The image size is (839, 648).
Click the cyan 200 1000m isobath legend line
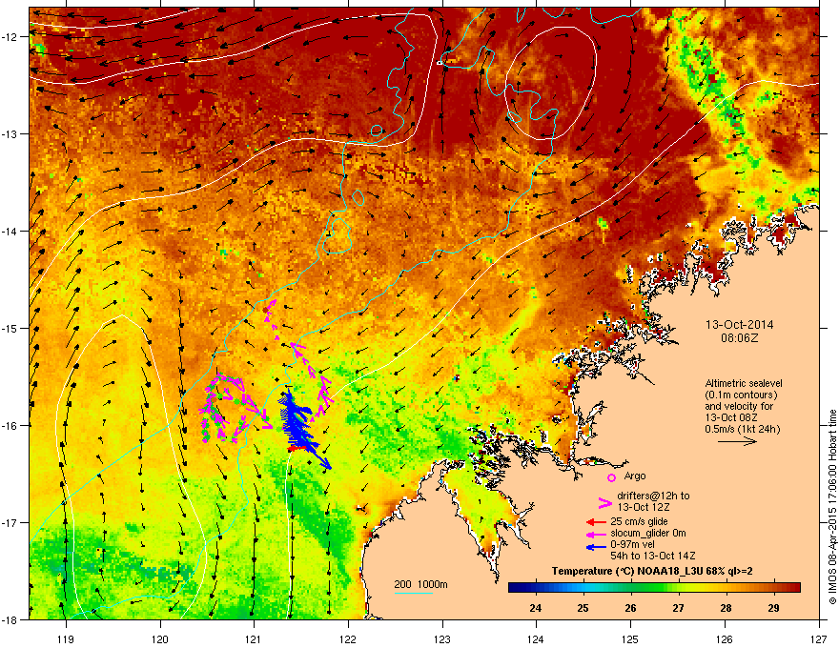tap(414, 593)
